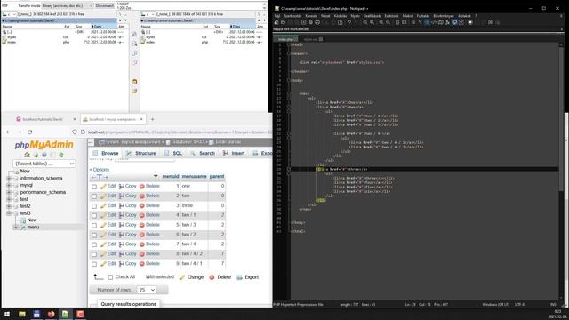Collapse the test3 database node
Image resolution: width=569 pixels, height=320 pixels.
coord(9,213)
